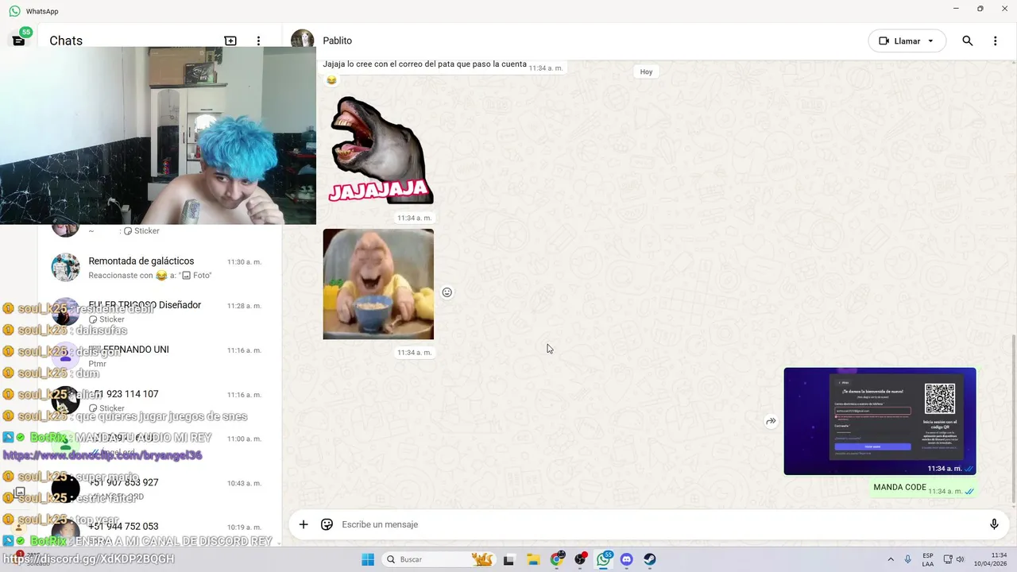Open the sent login screenshot image
The height and width of the screenshot is (572, 1017).
tap(880, 421)
